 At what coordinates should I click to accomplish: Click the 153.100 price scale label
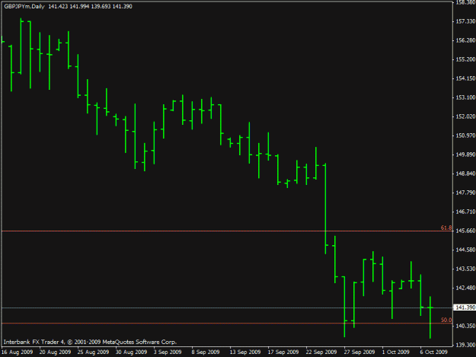point(465,97)
